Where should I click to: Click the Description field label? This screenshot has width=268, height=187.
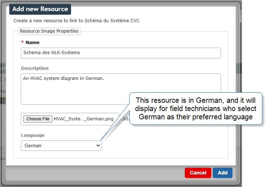coord(35,68)
